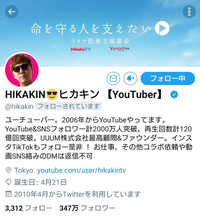View the 3,312 フォロー following list
Viewport: 200px width, 220px height.
tap(29, 208)
